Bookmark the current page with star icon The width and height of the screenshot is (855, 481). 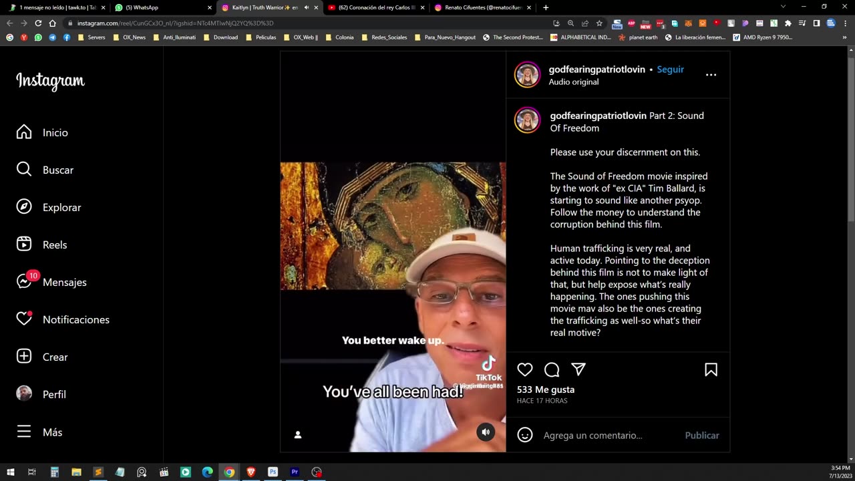click(x=599, y=23)
